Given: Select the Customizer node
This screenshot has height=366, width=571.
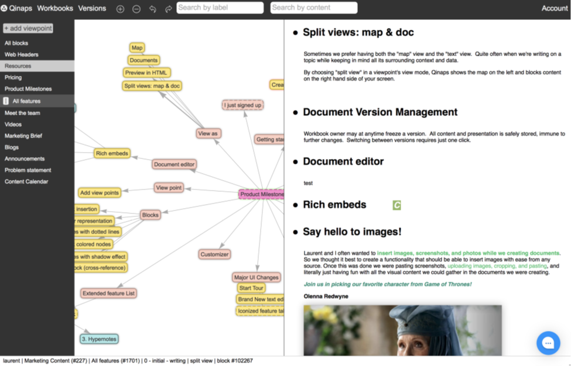Looking at the screenshot, I should click(x=215, y=254).
